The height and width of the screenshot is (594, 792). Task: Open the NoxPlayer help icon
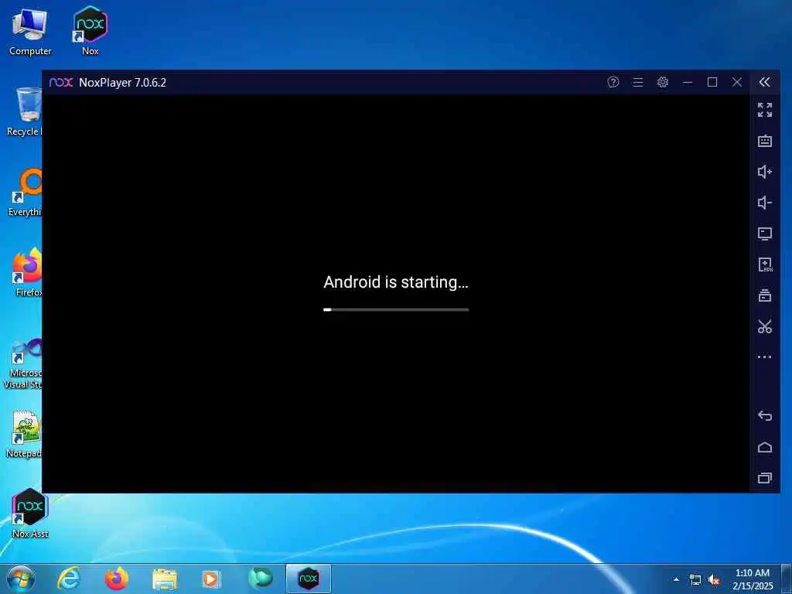(x=613, y=82)
